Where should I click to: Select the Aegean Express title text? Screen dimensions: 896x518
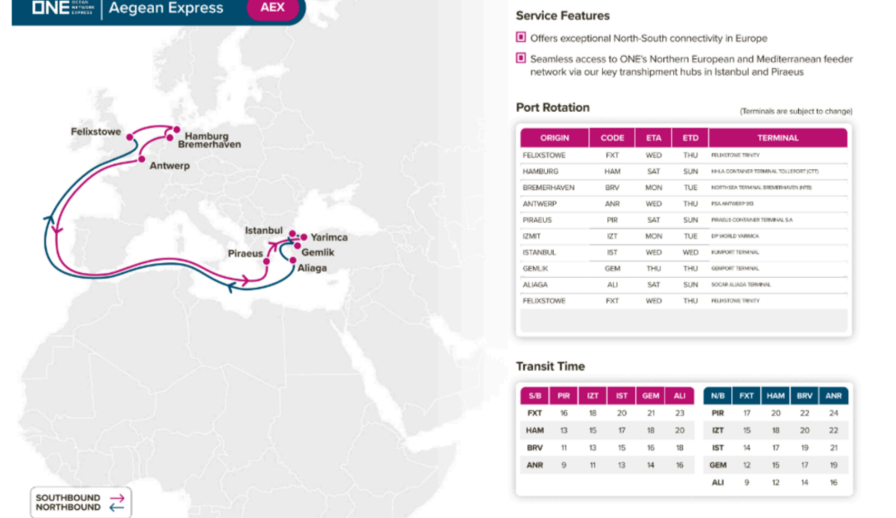tap(166, 8)
